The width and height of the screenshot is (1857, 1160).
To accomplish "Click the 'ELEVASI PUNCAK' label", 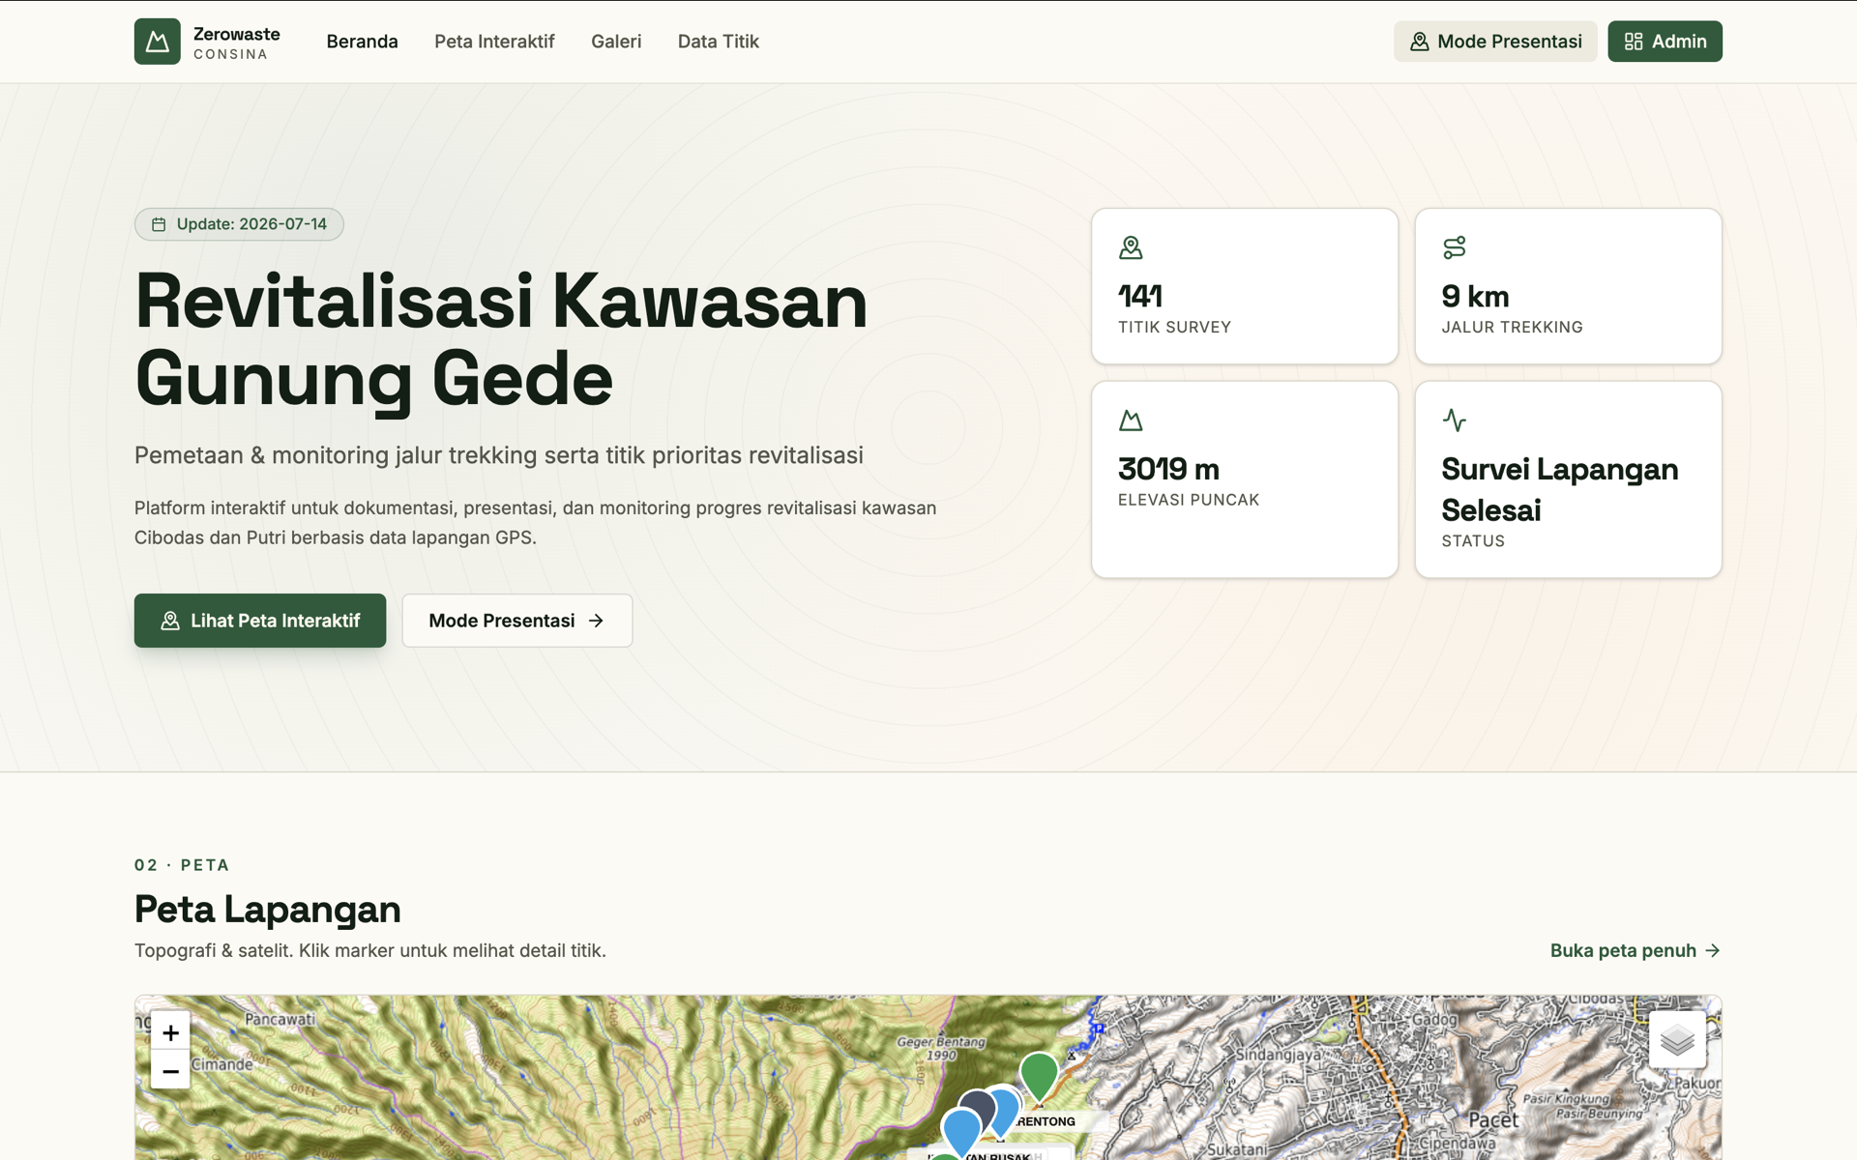I will [1189, 500].
